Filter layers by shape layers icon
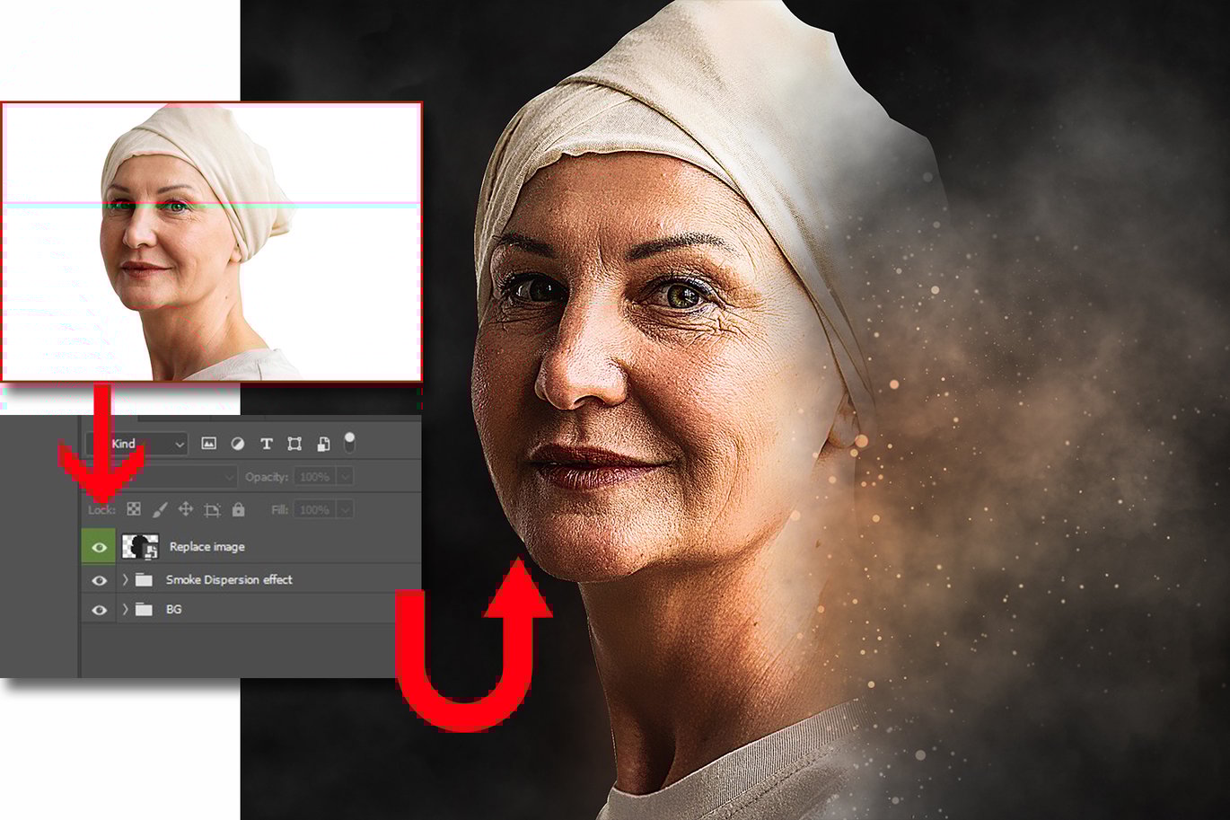 pos(294,444)
